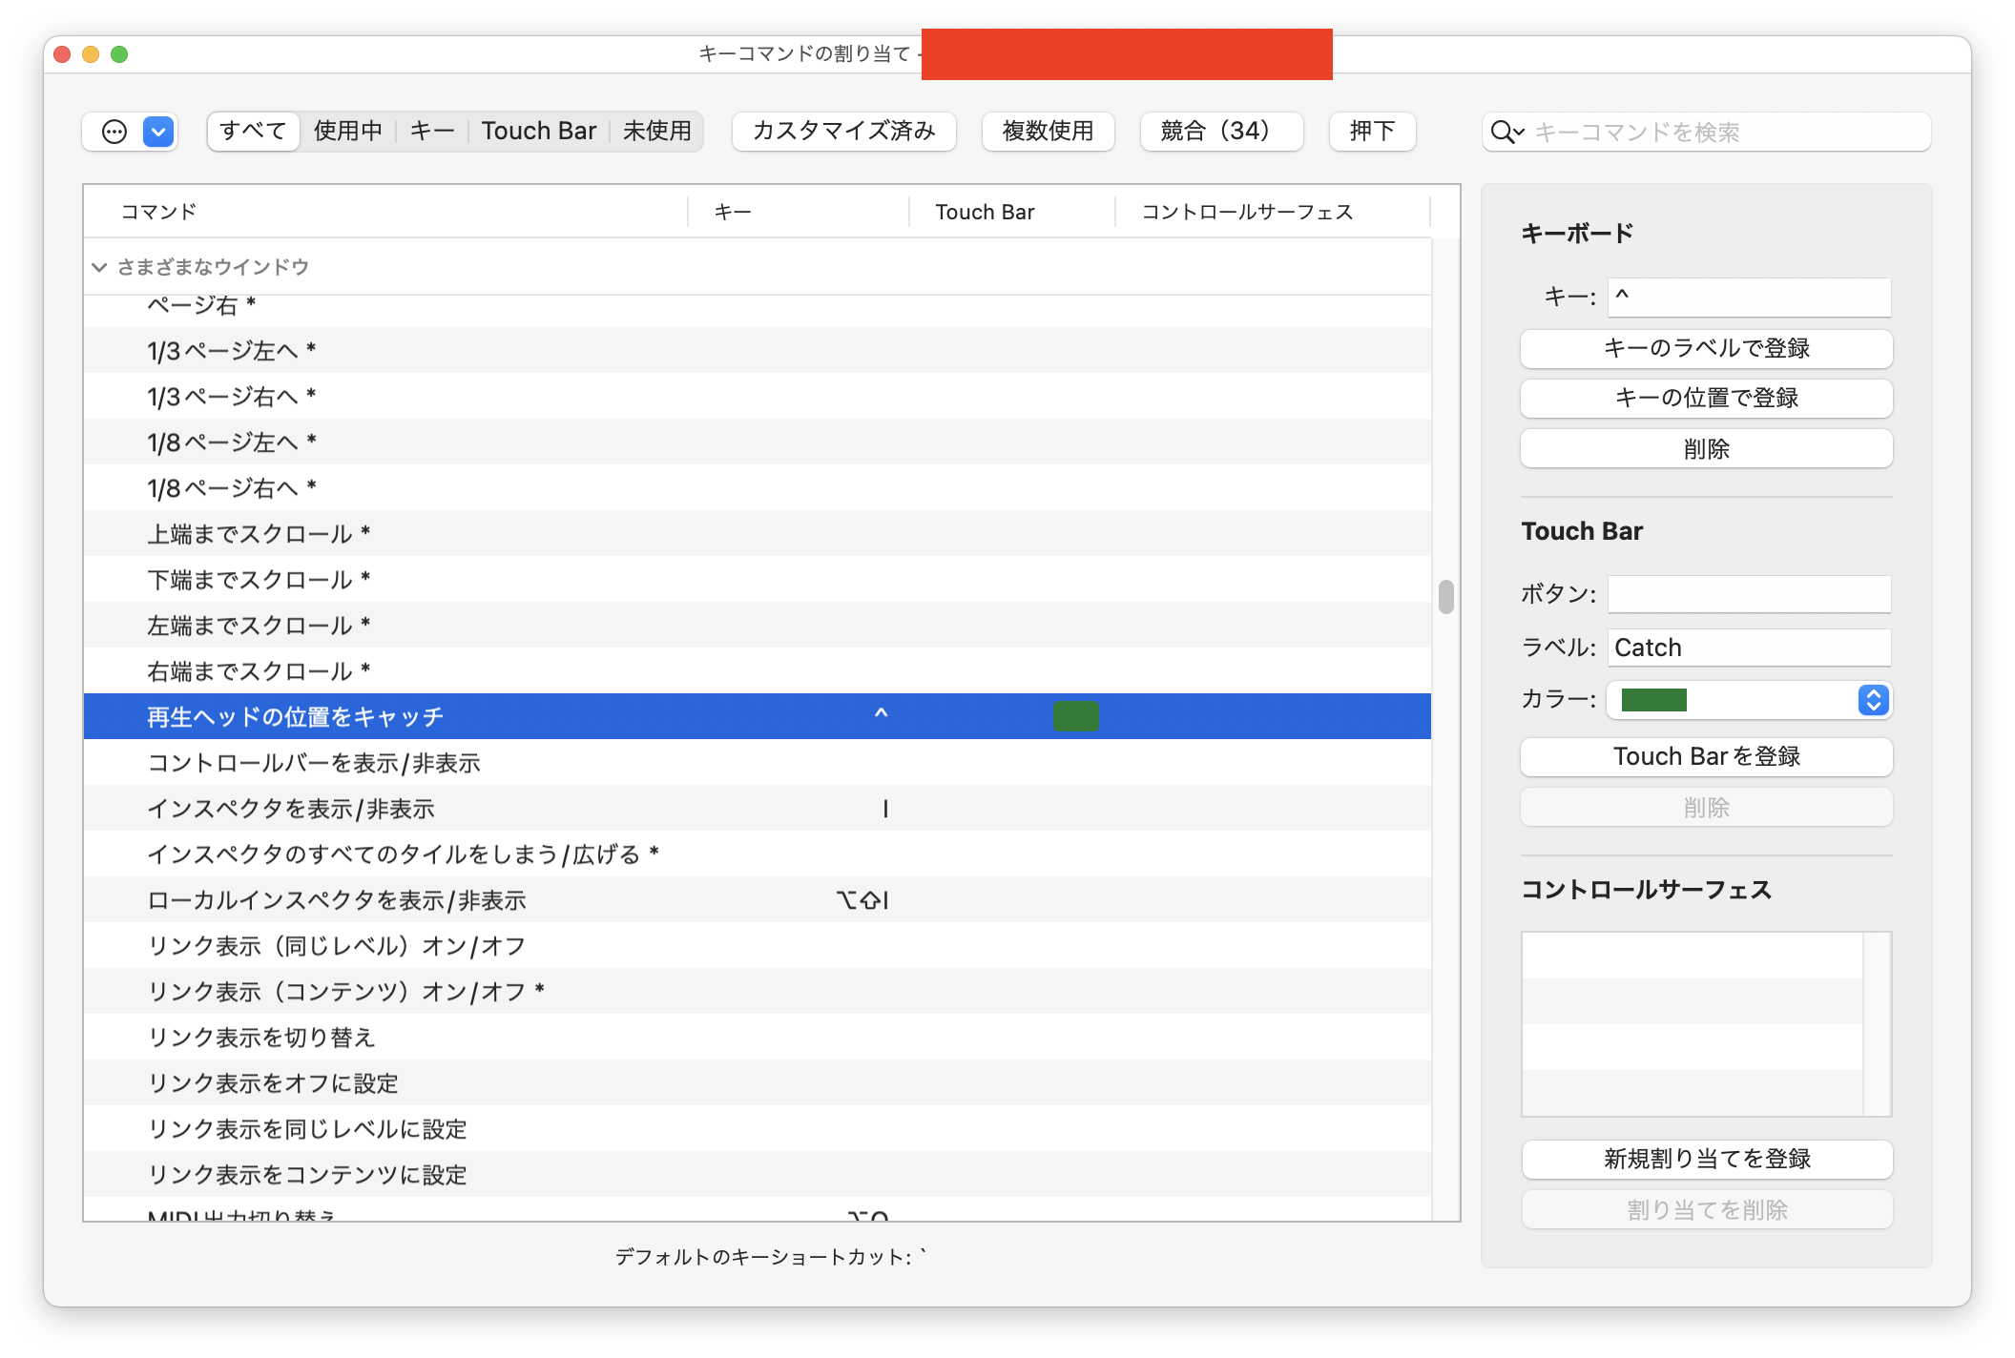
Task: Click the blue chevron dropdown beside the ellipsis
Action: 158,132
